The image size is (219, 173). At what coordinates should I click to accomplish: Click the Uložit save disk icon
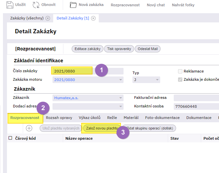click(x=10, y=5)
